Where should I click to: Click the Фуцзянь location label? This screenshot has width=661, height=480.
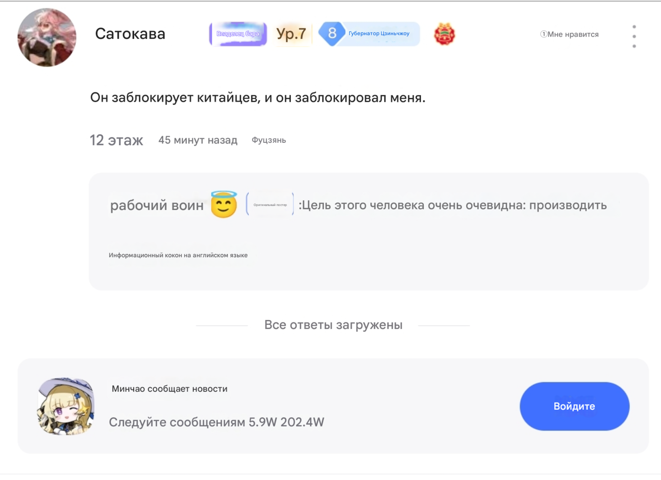[269, 140]
